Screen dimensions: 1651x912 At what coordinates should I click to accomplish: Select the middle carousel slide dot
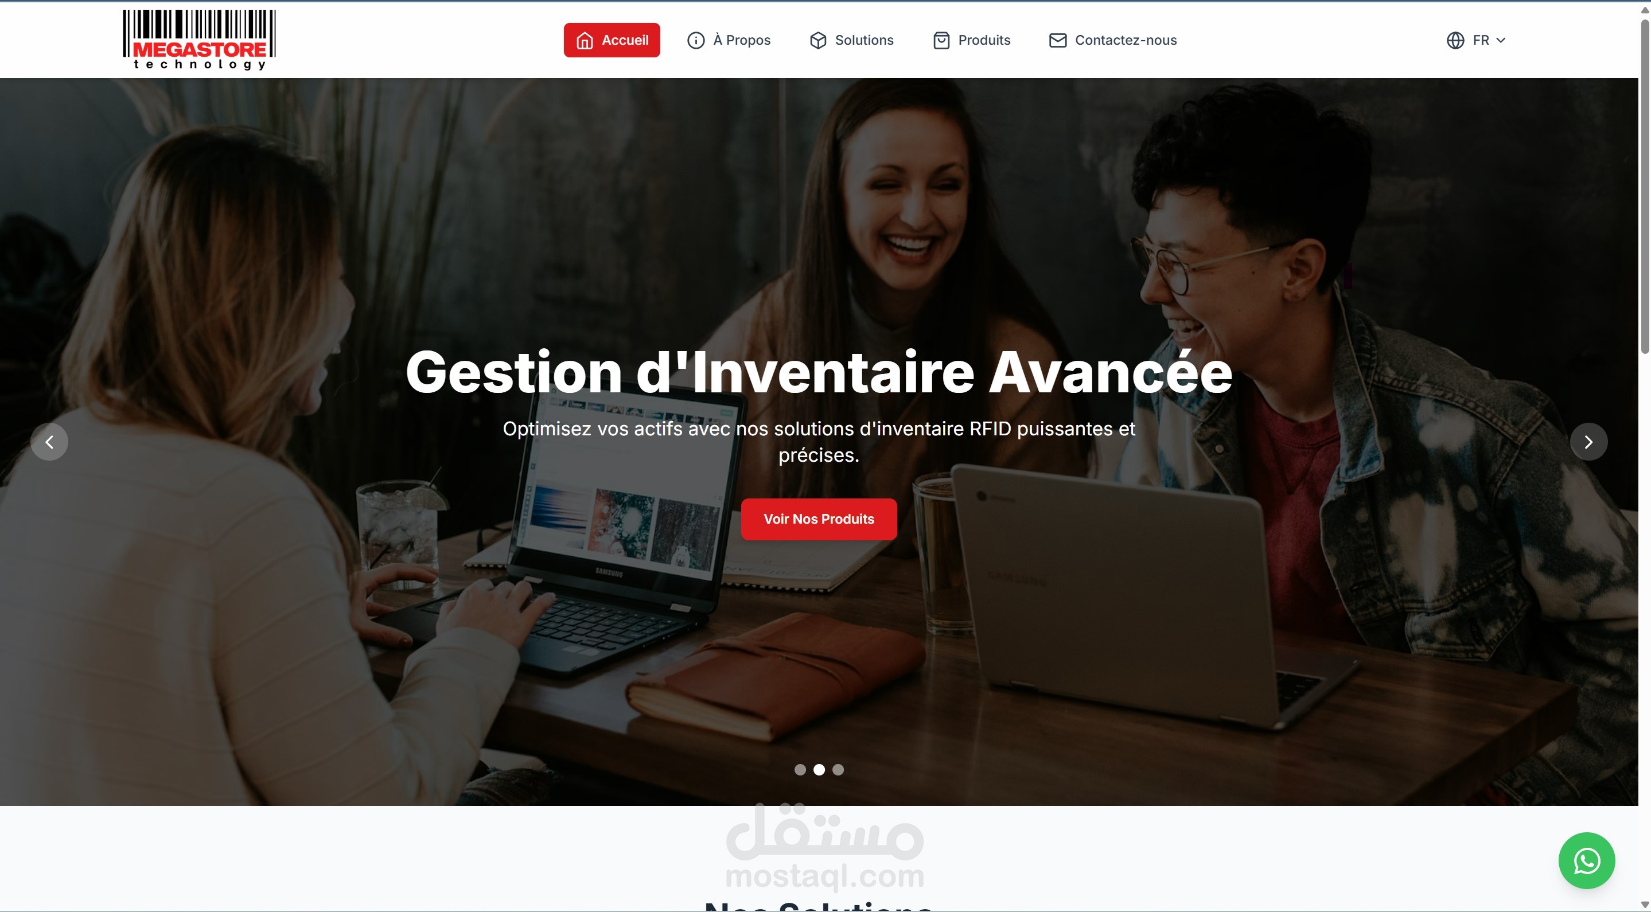(x=819, y=769)
